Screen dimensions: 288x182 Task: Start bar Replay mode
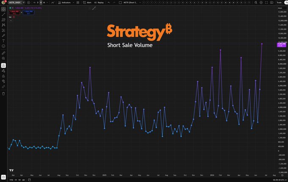coord(99,3)
